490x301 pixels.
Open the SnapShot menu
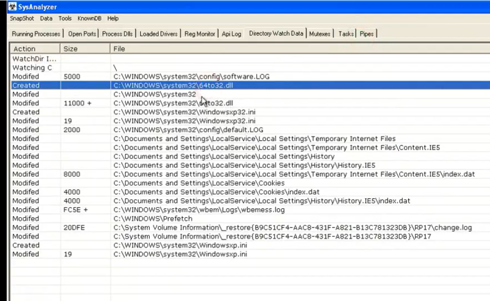[22, 19]
